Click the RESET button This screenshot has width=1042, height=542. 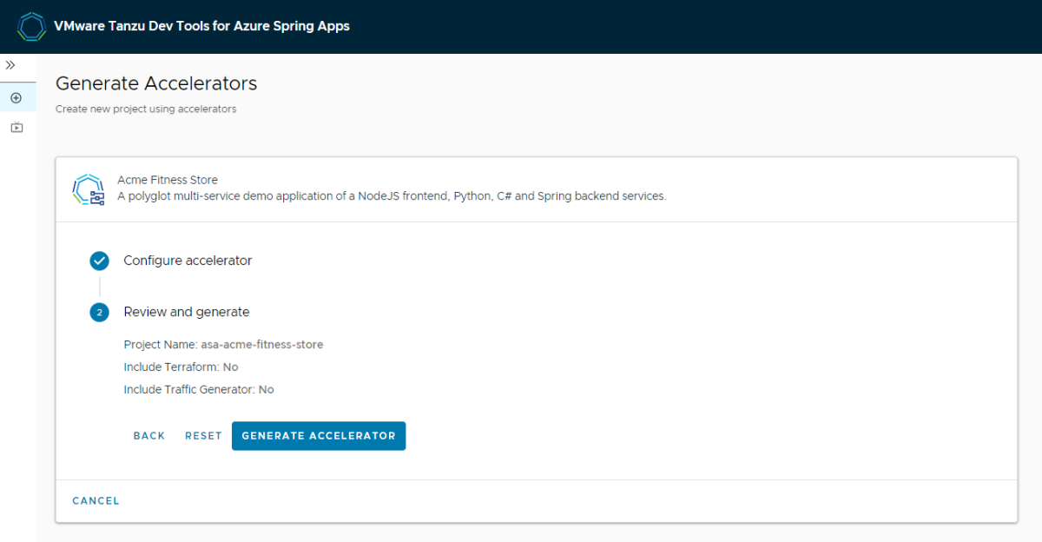pyautogui.click(x=203, y=436)
